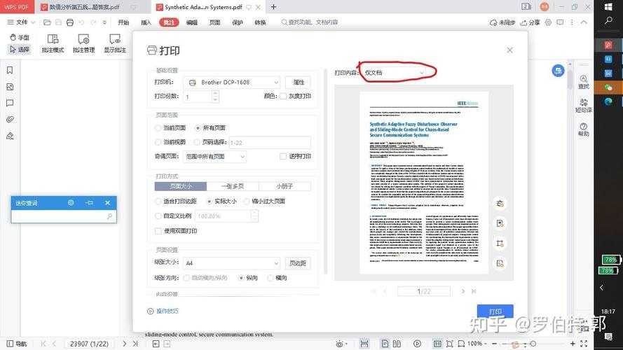The image size is (623, 350).
Task: Select page selection (页码选择) radio
Action: click(197, 142)
